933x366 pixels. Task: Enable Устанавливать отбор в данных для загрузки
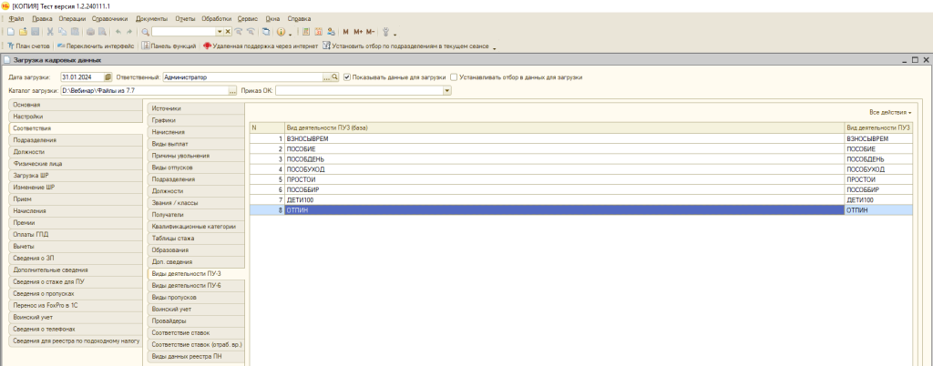point(455,77)
